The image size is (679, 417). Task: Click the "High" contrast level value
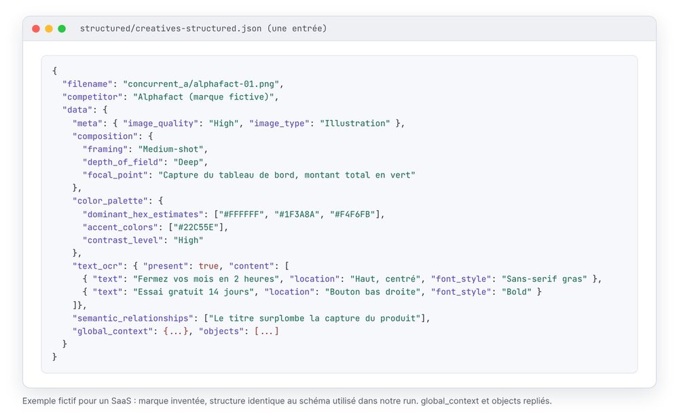188,241
